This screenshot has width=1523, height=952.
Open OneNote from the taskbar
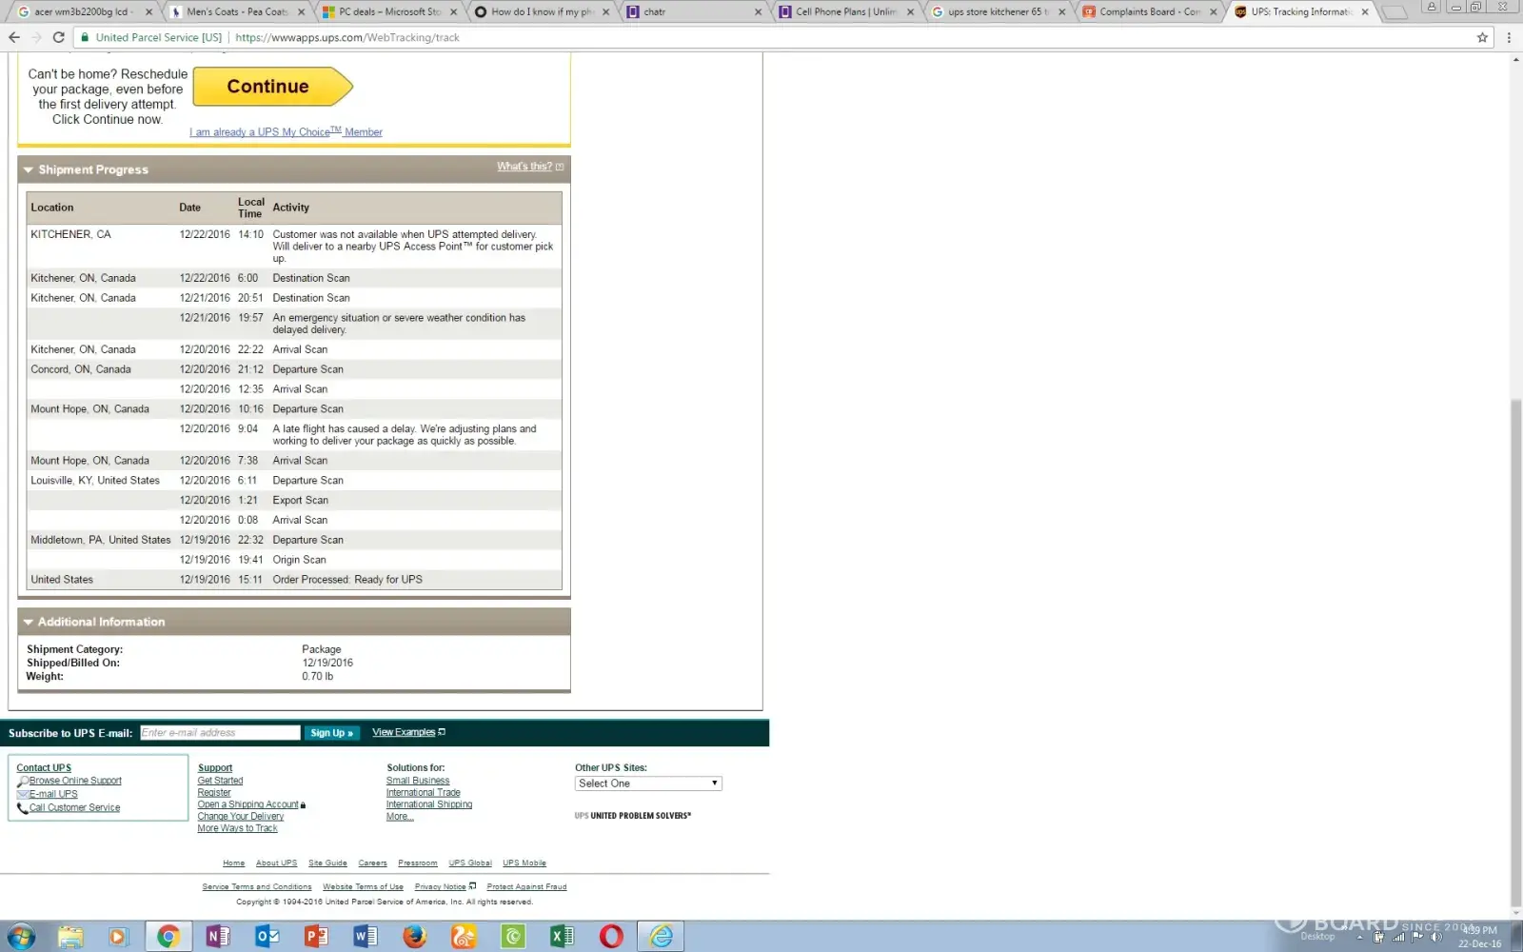[218, 937]
